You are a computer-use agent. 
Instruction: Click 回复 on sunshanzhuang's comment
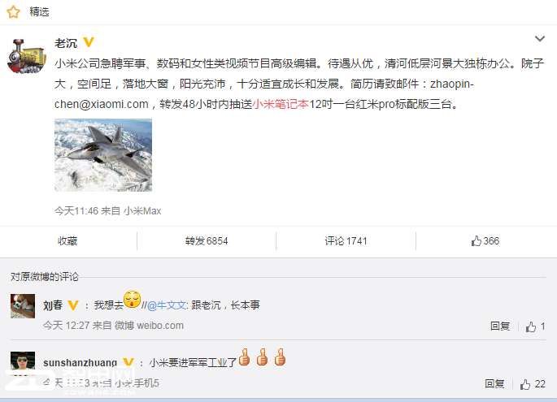click(x=494, y=384)
